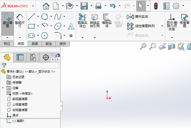The width and height of the screenshot is (191, 128).
Task: Open dropdown next to Open file
Action: pos(77,6)
